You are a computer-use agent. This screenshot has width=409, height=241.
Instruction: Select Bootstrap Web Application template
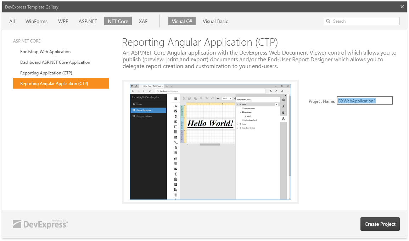(x=45, y=52)
